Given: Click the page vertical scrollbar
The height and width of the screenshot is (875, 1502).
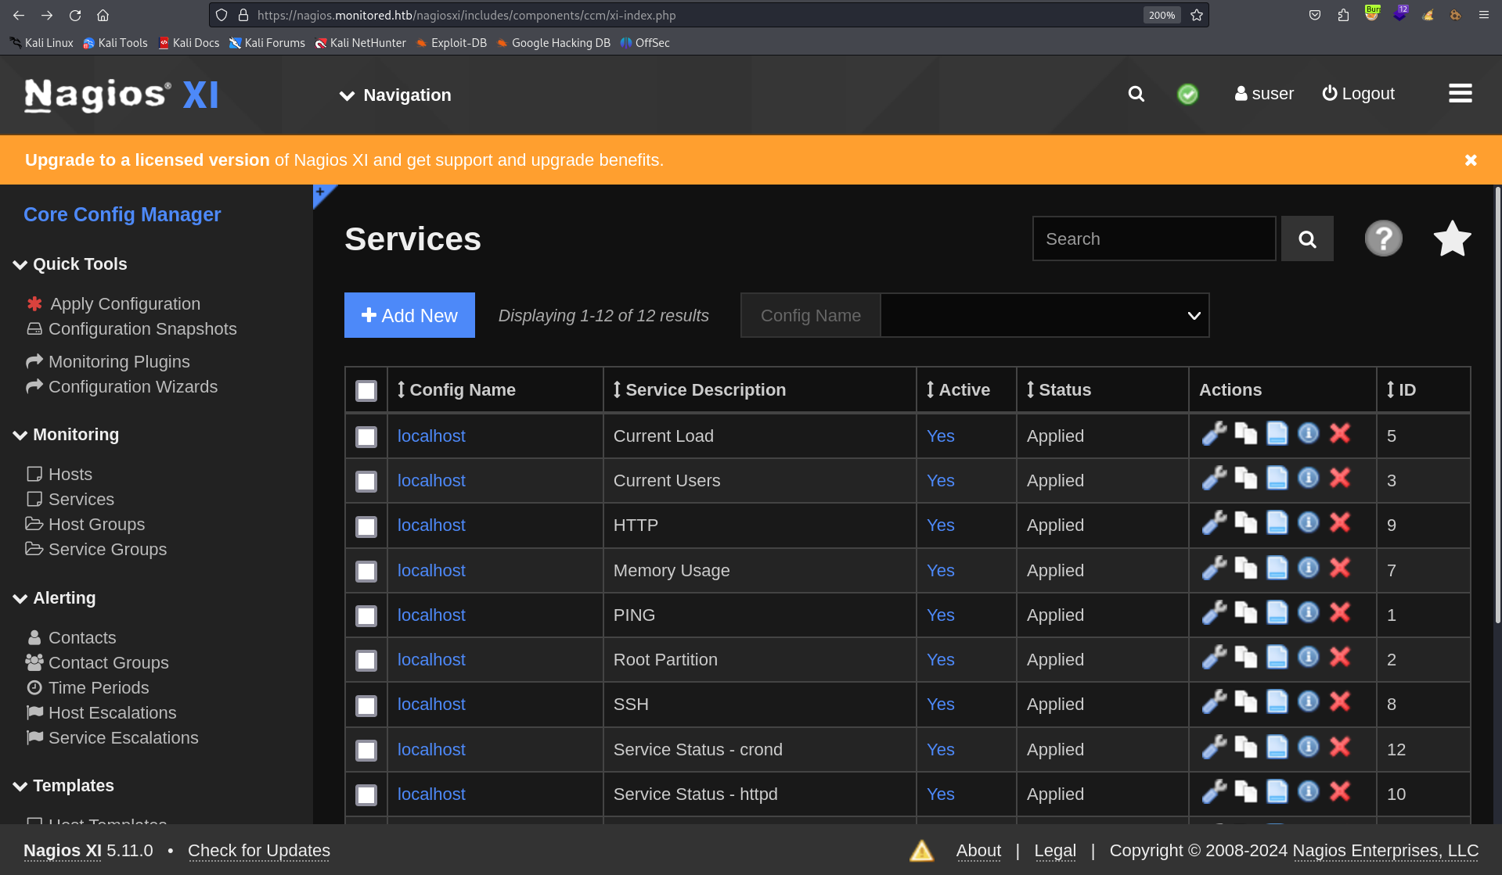Looking at the screenshot, I should (1497, 405).
